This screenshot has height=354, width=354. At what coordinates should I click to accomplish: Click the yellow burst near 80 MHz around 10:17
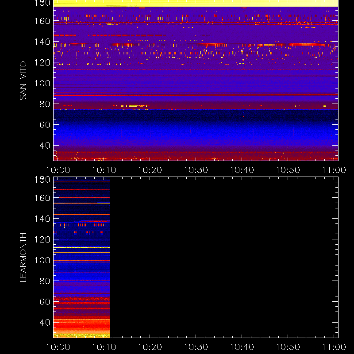click(x=133, y=106)
